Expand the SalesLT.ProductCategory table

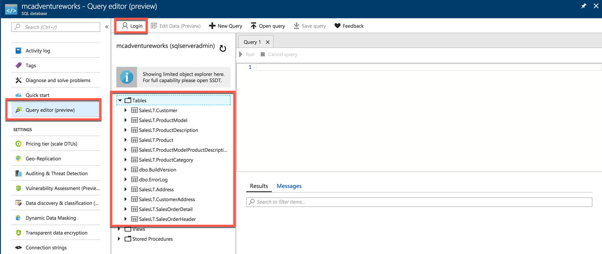coord(126,160)
